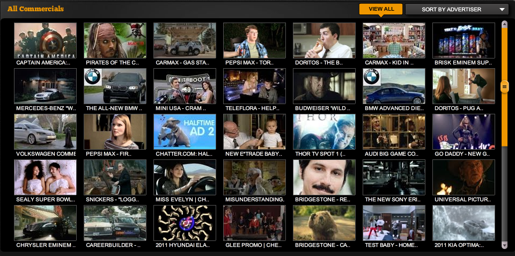Open the Audi Big Game commercial thumbnail
Screen dimensions: 515x256
coord(394,132)
